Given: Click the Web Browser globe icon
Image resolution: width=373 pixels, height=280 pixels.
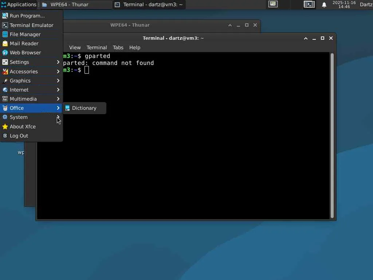Looking at the screenshot, I should [5, 52].
